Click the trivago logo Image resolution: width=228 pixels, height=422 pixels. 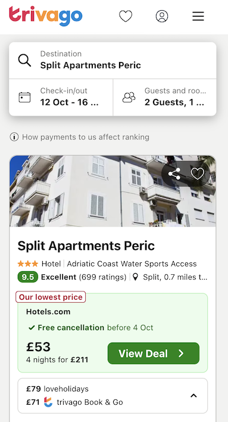click(x=46, y=16)
